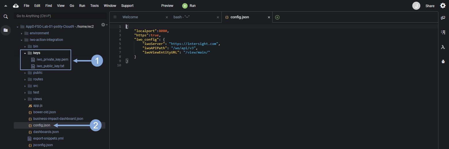
Task: Close the config.json tab
Action: 269,17
